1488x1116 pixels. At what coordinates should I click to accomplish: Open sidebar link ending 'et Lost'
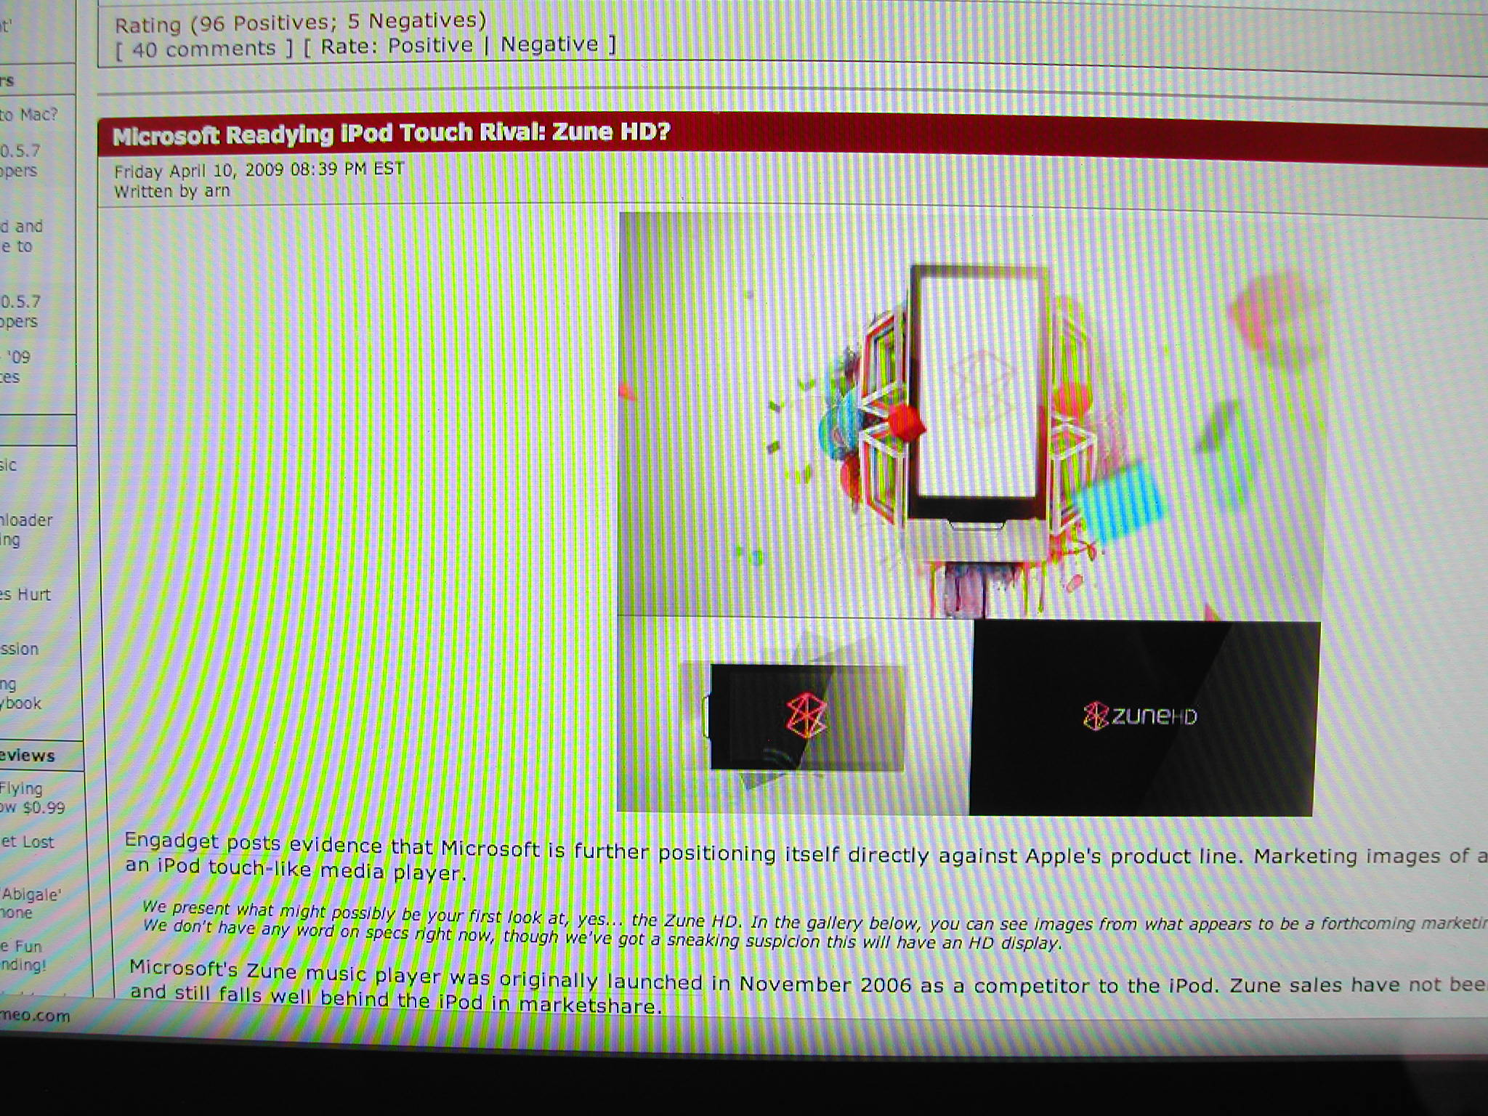click(x=27, y=842)
